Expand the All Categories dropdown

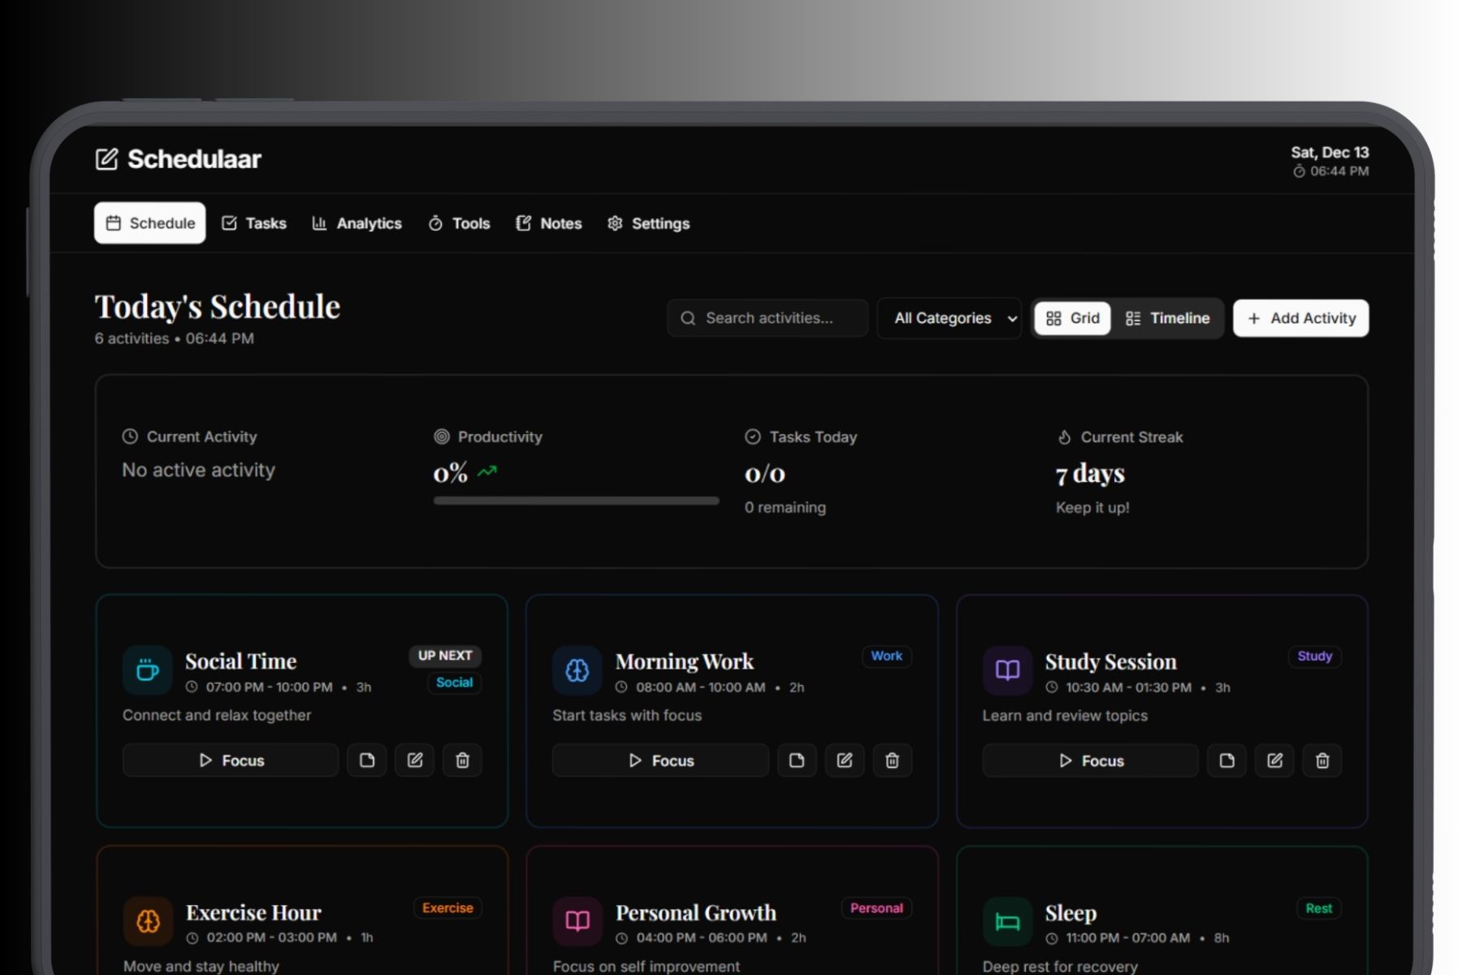click(949, 318)
